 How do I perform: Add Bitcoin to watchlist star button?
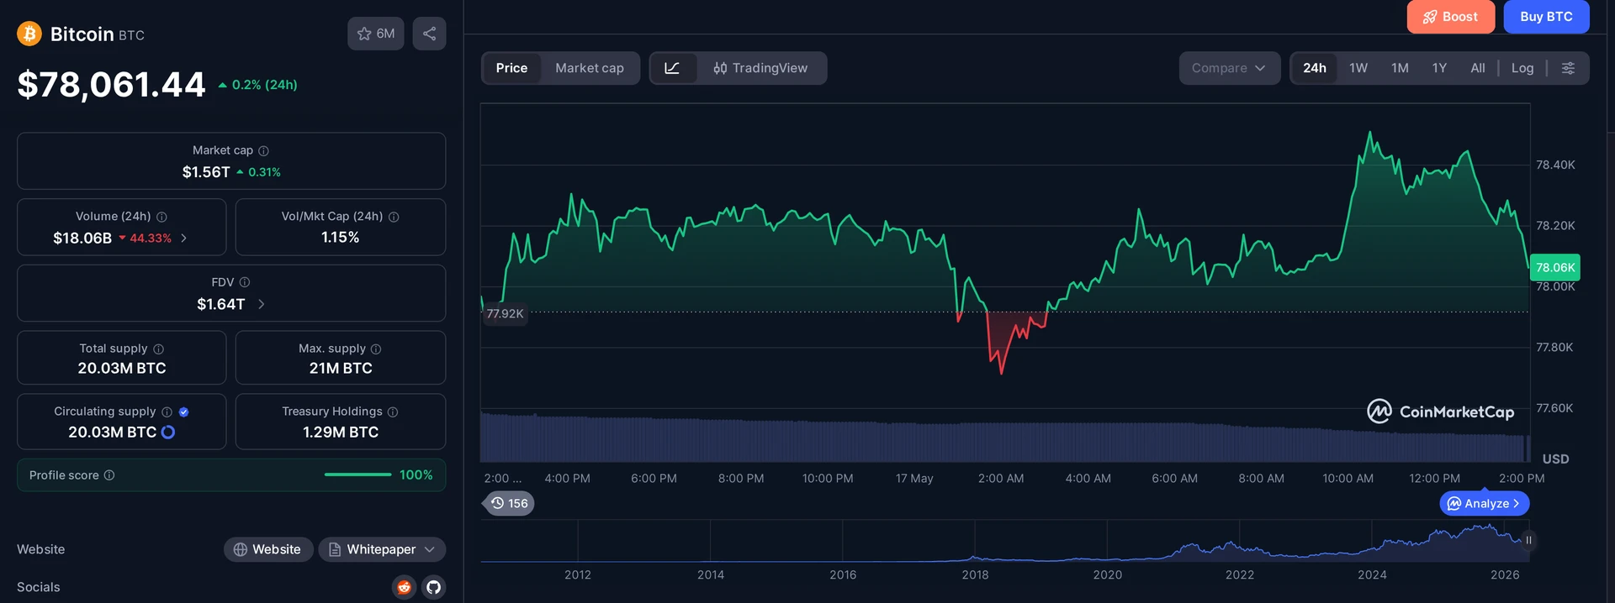point(376,34)
